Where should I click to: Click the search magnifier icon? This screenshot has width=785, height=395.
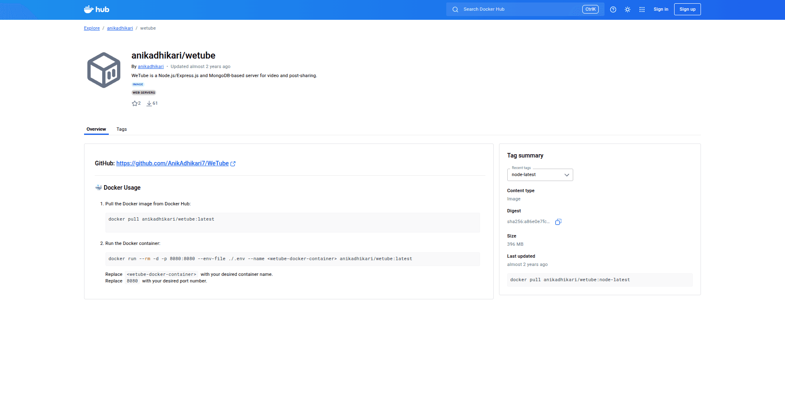coord(455,9)
